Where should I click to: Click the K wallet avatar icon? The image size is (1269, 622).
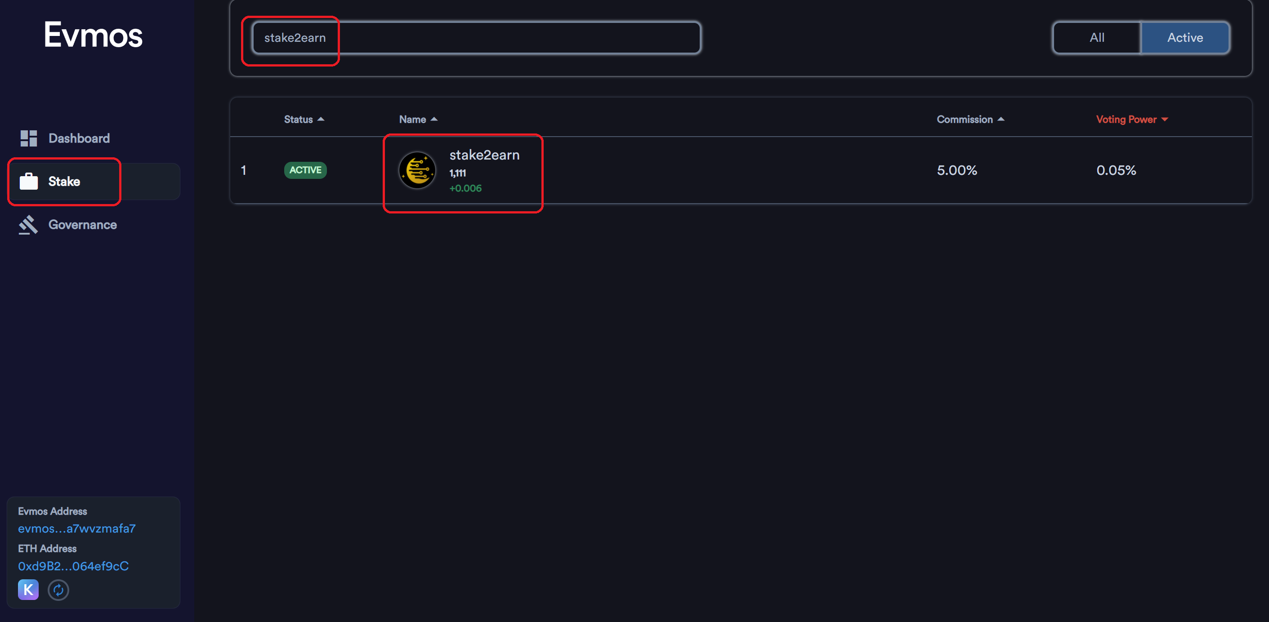27,589
